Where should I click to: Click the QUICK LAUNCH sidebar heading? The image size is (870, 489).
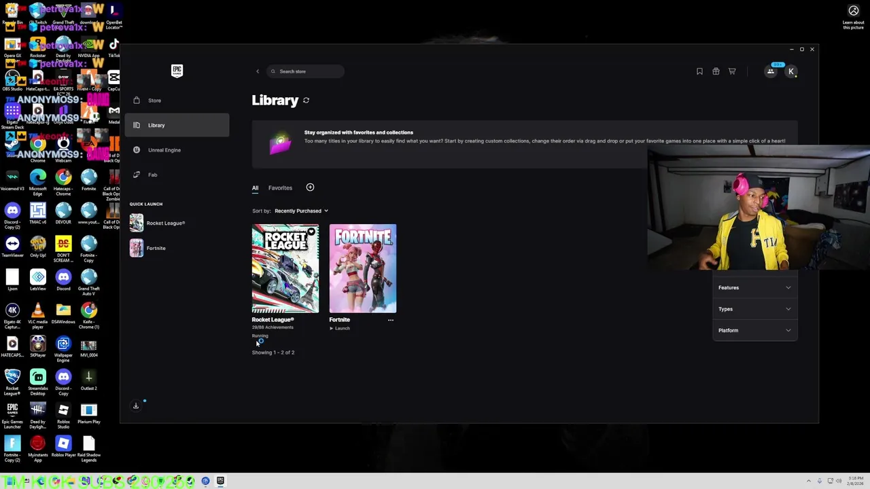(146, 204)
